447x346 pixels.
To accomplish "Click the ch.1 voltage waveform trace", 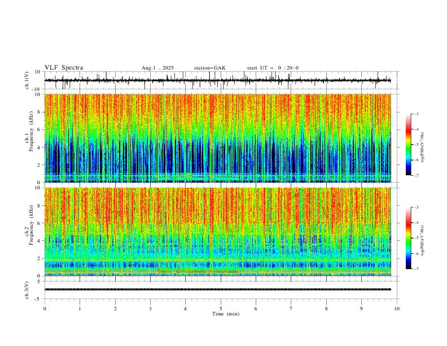I will pyautogui.click(x=217, y=80).
